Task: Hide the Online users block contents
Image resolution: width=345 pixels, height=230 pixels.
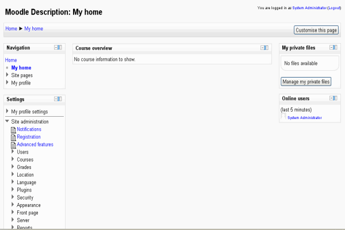Action: tap(331, 98)
